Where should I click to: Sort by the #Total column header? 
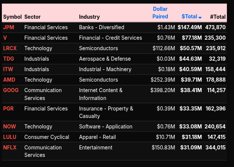pos(218,17)
